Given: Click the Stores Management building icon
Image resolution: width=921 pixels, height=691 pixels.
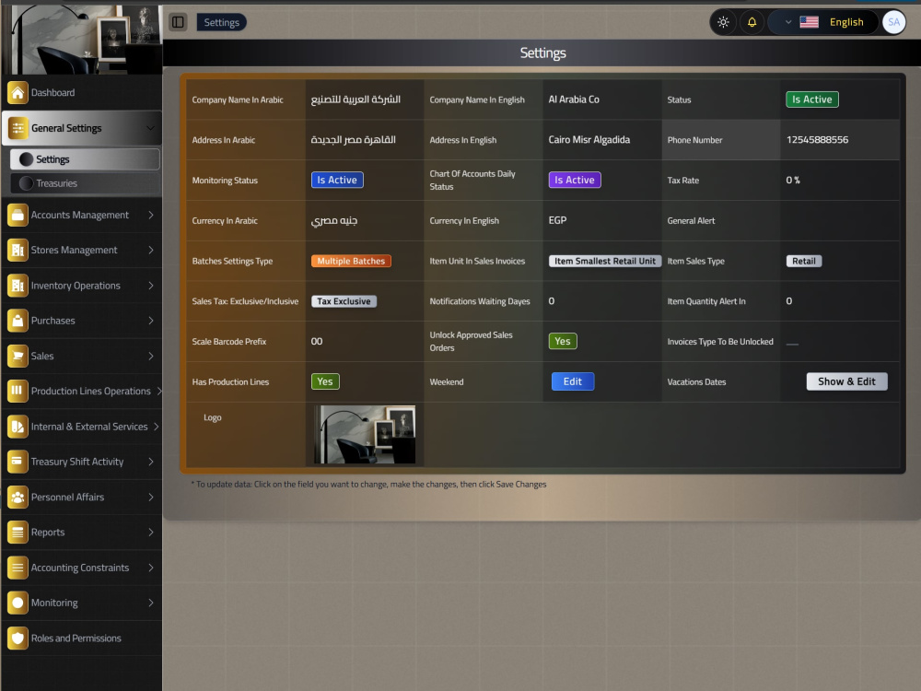Looking at the screenshot, I should [17, 251].
